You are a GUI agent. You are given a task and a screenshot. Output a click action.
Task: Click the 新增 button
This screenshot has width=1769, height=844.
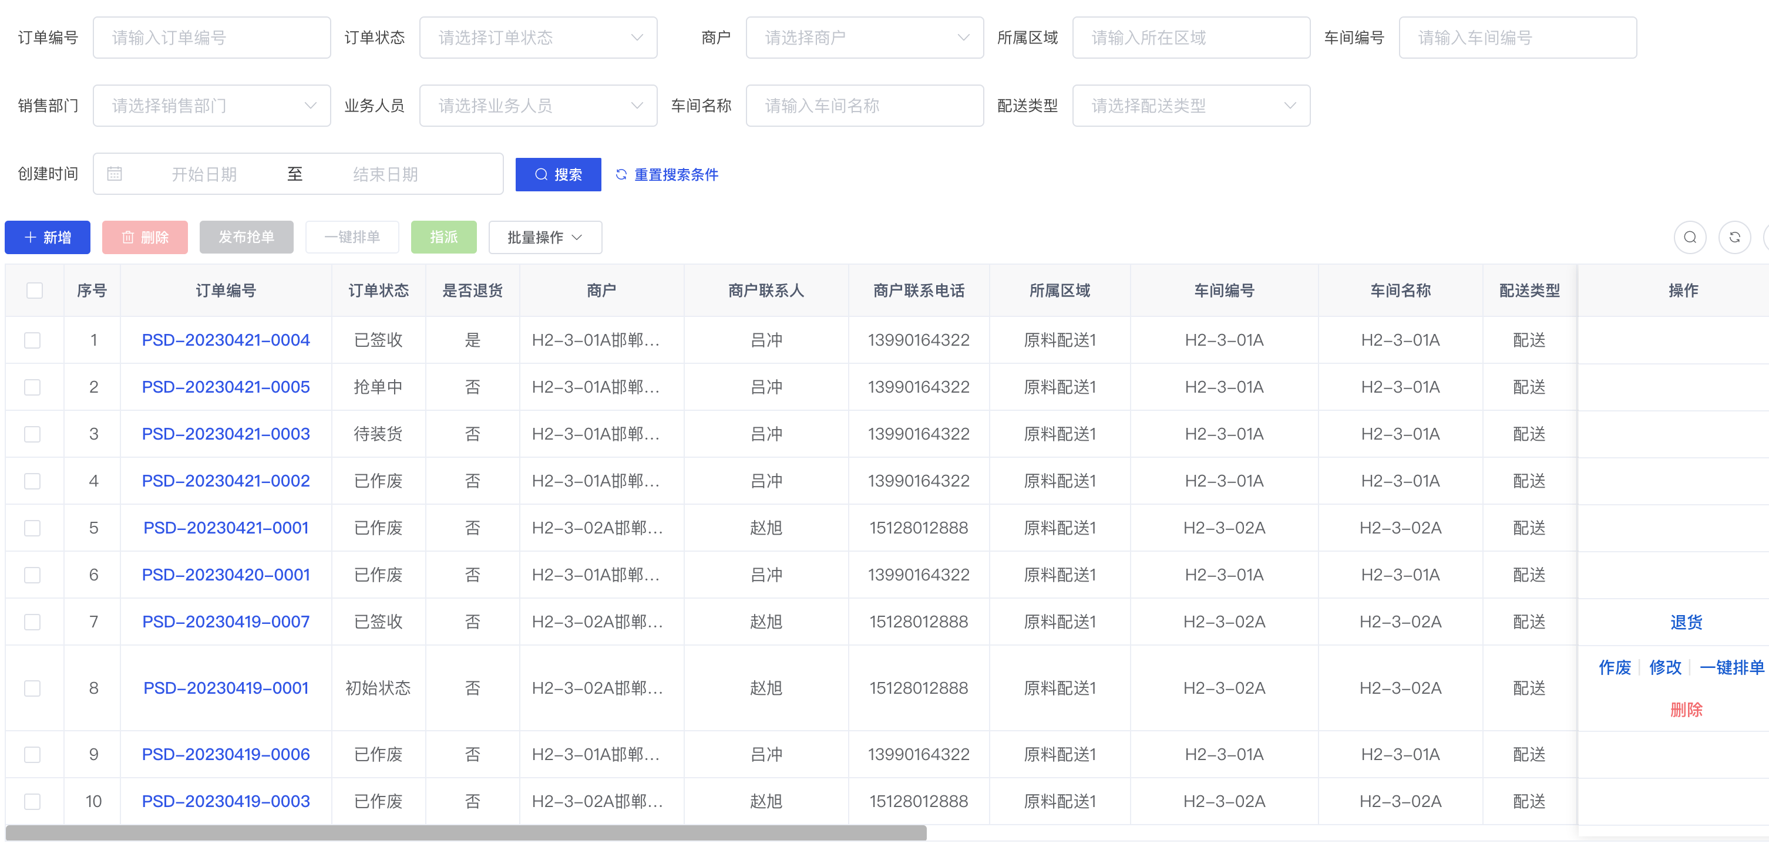48,238
